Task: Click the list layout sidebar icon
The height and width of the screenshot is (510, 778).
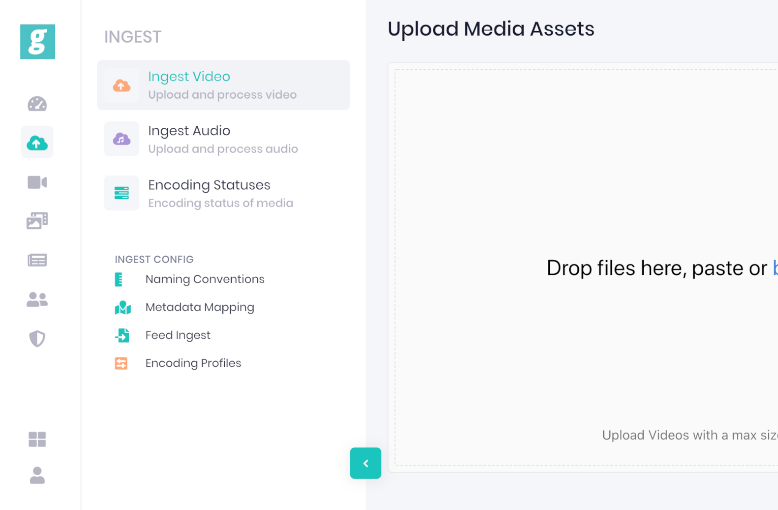Action: coord(37,260)
